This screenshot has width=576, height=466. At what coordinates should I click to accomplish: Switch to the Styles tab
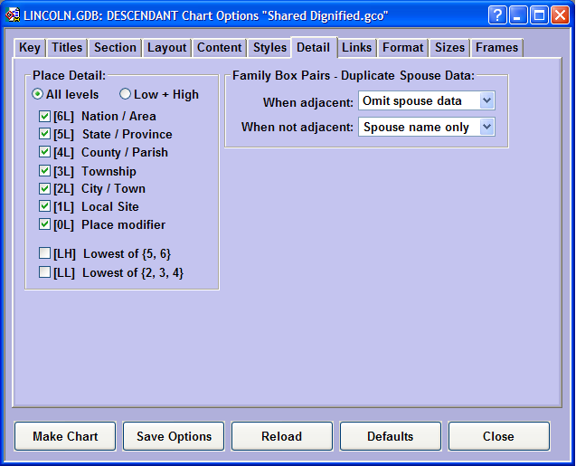pos(269,48)
